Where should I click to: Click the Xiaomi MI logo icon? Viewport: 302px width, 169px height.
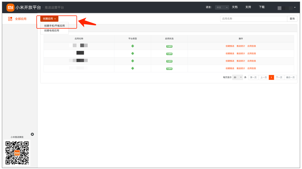click(x=10, y=7)
